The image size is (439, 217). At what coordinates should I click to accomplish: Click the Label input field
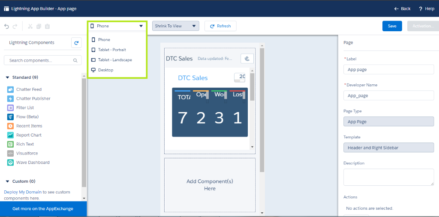[388, 70]
